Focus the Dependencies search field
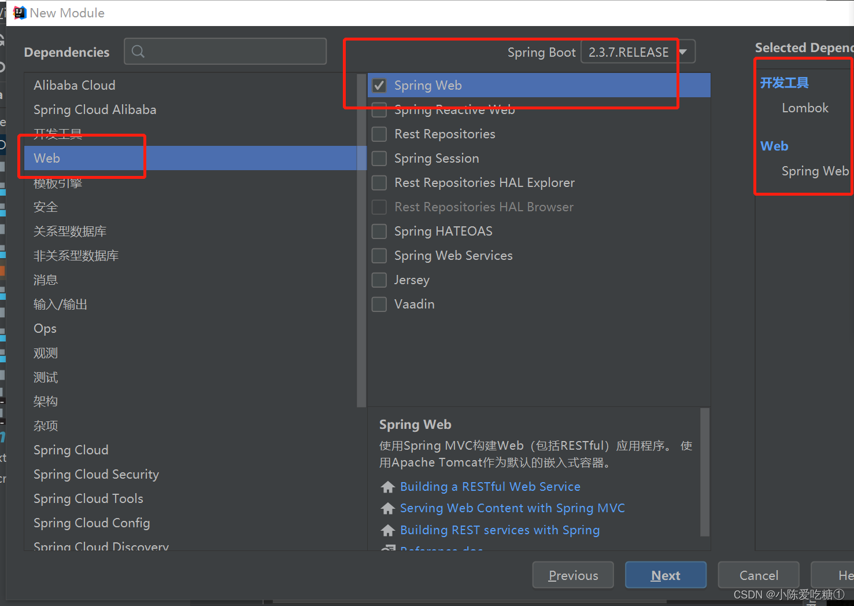The image size is (854, 606). 225,52
